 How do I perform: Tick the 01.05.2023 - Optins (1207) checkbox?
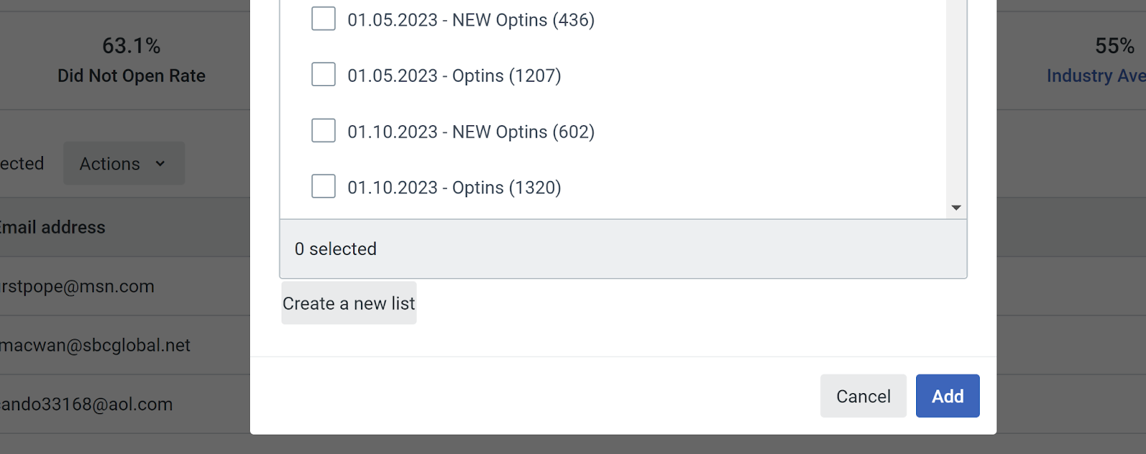tap(323, 74)
